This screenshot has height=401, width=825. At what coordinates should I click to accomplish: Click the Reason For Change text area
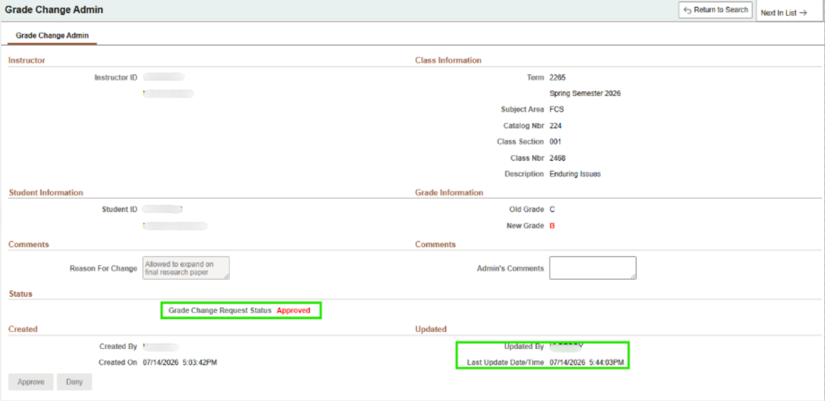[x=186, y=268]
